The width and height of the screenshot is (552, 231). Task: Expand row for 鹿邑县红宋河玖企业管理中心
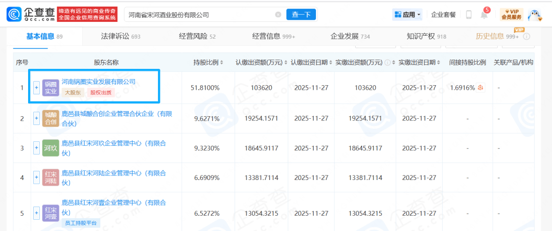click(36, 148)
